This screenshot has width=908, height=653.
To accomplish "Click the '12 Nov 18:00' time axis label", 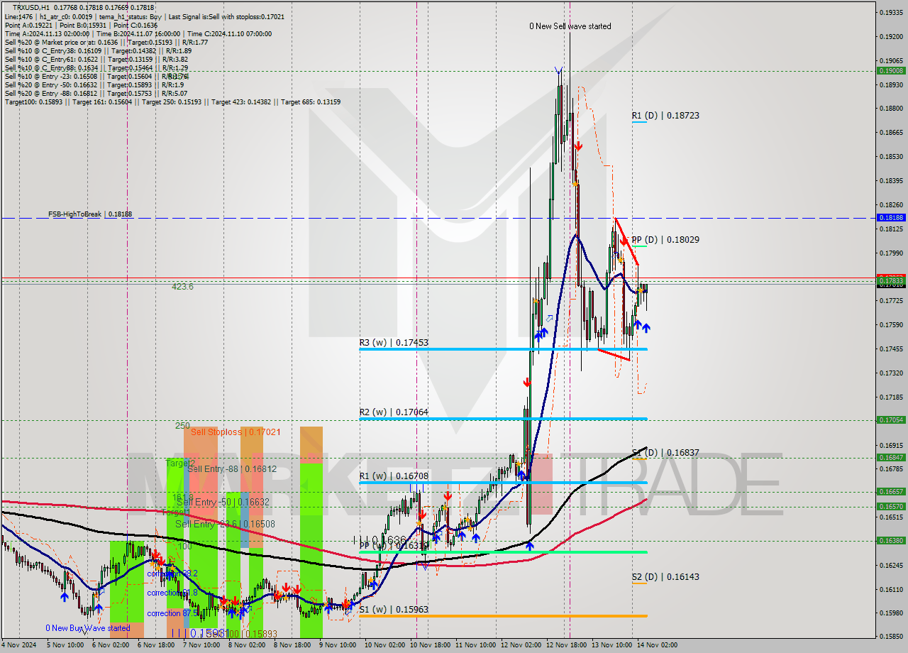I will click(x=566, y=646).
